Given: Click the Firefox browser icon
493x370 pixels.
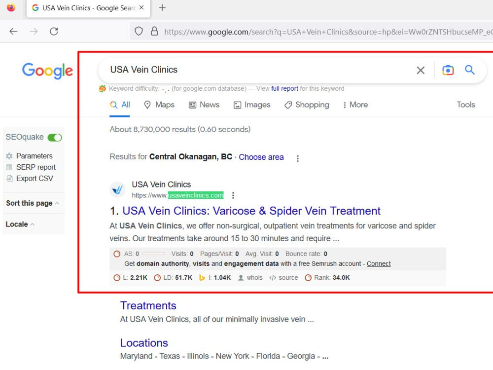Looking at the screenshot, I should (11, 7).
